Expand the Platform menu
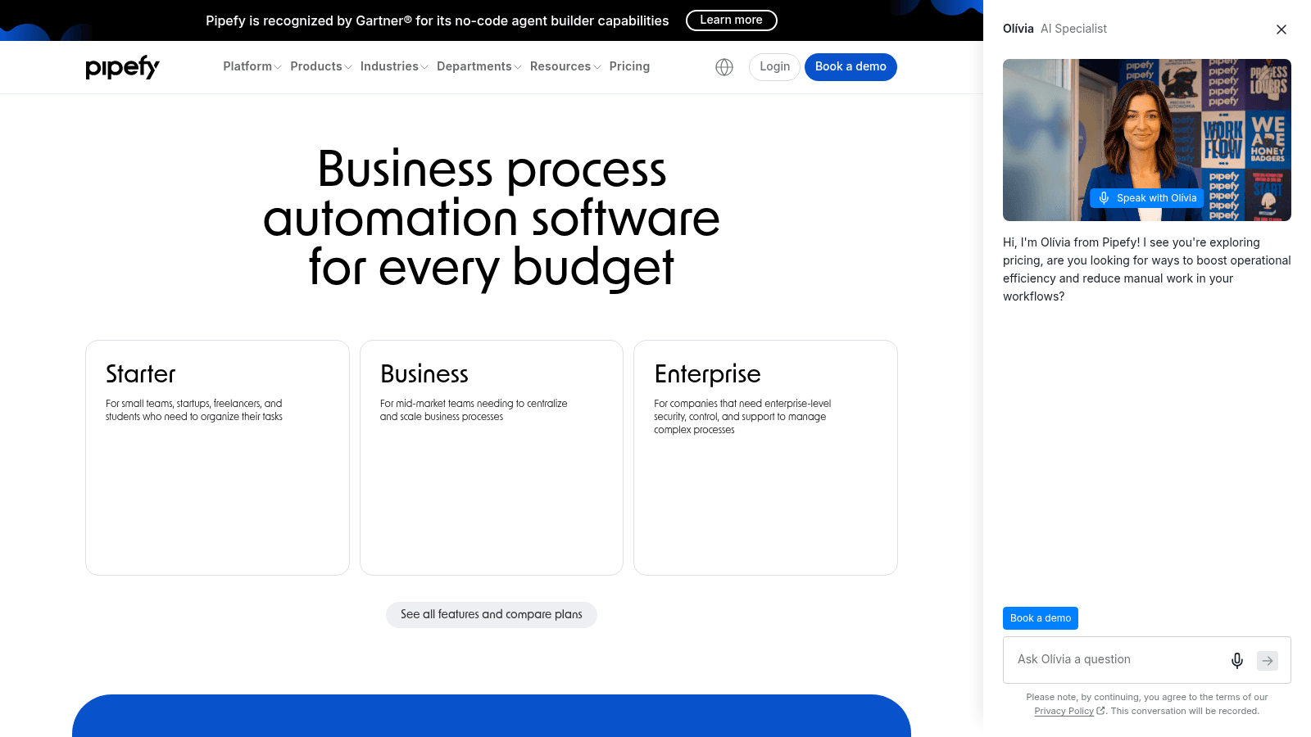1311x737 pixels. [x=252, y=66]
